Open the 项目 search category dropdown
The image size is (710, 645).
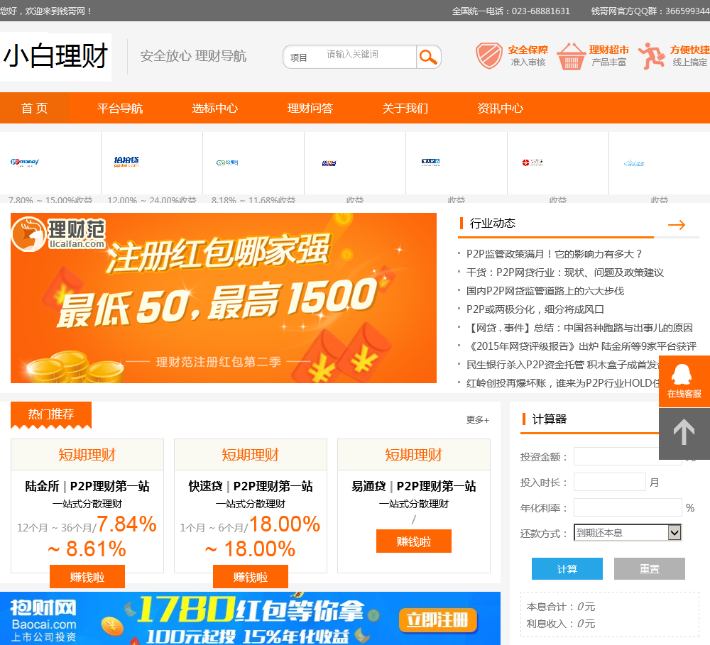click(x=299, y=57)
